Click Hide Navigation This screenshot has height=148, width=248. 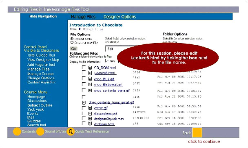coord(43,16)
